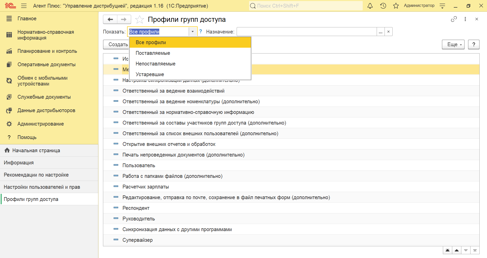The width and height of the screenshot is (487, 258).
Task: Click the Помощь question mark icon
Action: pyautogui.click(x=9, y=137)
